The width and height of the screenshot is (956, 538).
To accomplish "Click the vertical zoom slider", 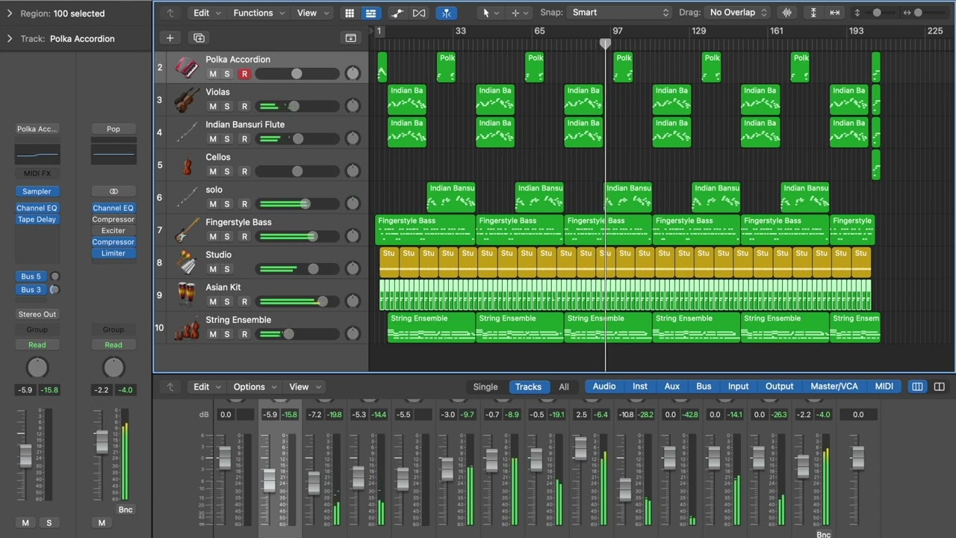I will (x=877, y=13).
